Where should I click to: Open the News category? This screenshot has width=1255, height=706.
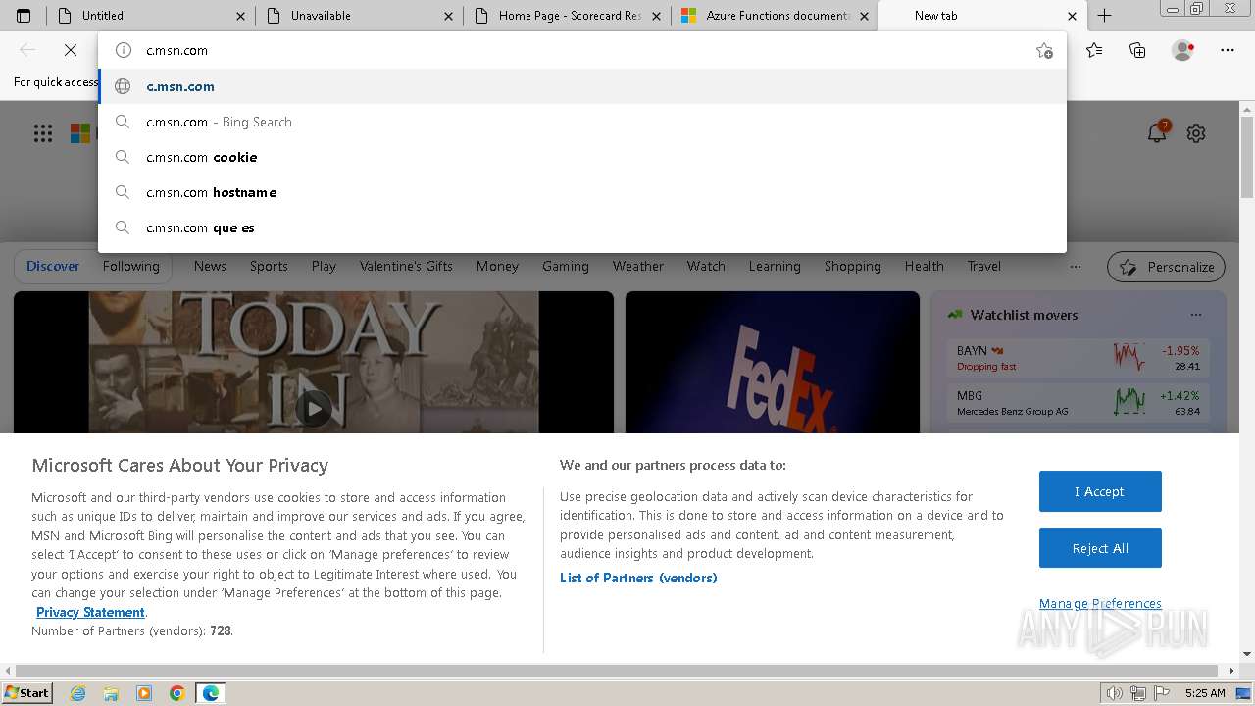[x=210, y=266]
